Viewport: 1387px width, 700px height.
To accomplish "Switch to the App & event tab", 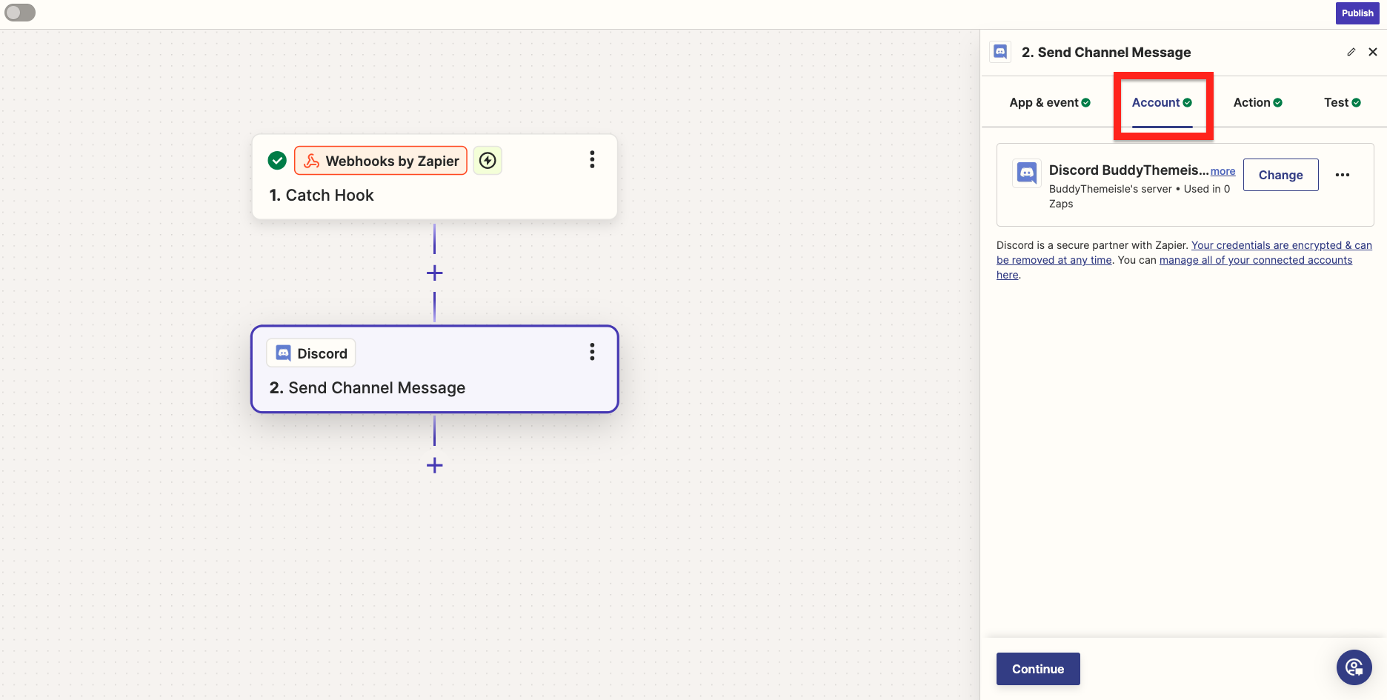I will (1050, 102).
